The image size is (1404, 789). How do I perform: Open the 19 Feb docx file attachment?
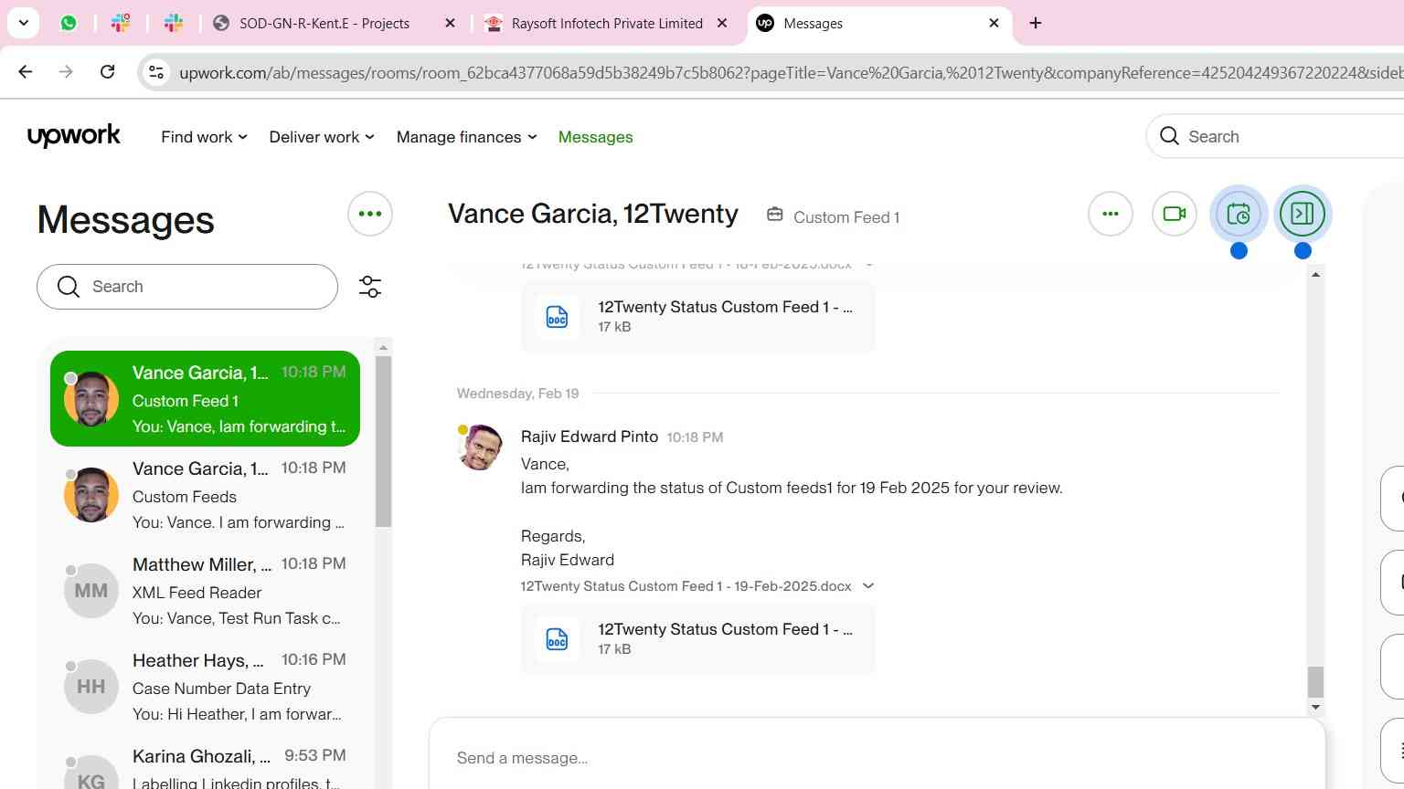pos(697,638)
